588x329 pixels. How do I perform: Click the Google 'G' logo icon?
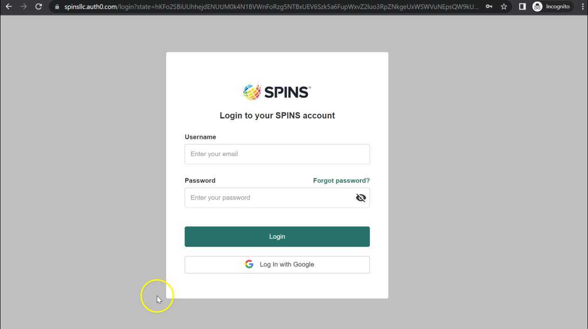click(x=249, y=264)
